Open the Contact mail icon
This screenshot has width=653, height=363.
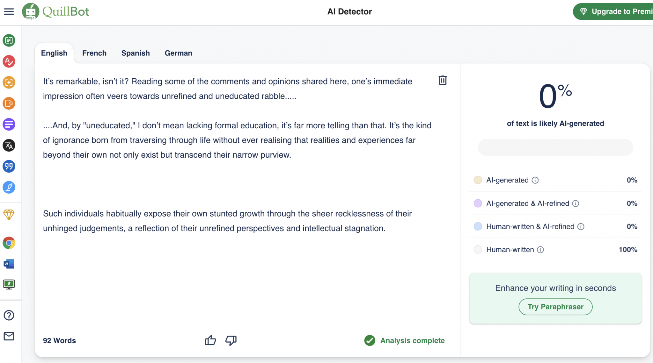tap(9, 336)
